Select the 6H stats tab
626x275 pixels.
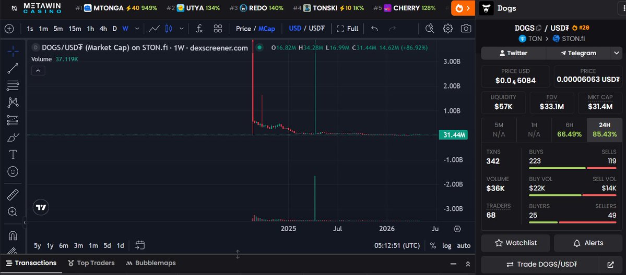(569, 130)
